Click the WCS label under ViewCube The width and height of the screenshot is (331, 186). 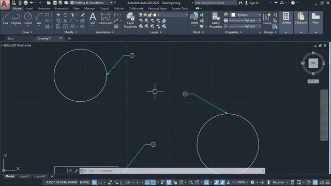click(313, 81)
